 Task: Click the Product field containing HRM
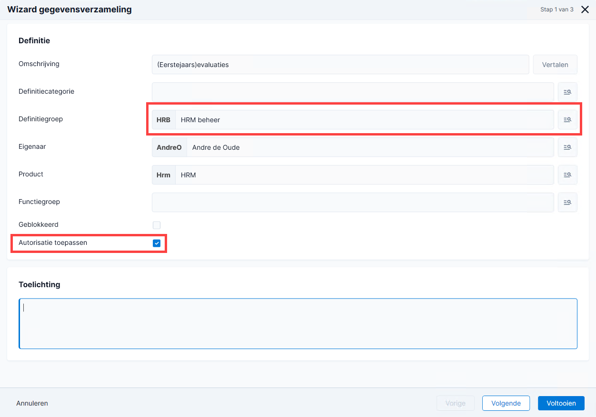click(x=353, y=175)
